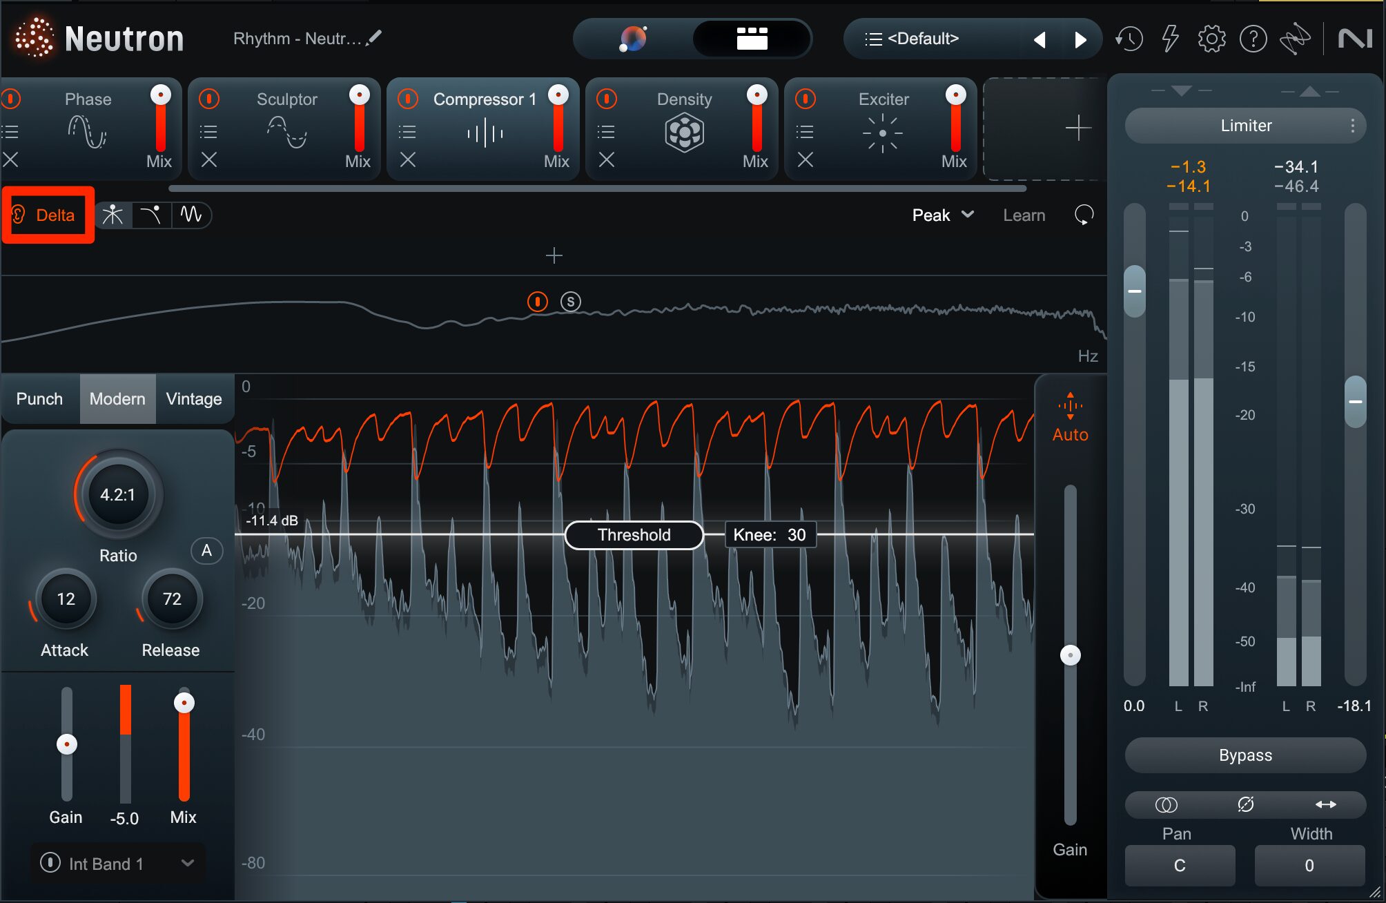Remove Compressor 1 module X
Image resolution: width=1386 pixels, height=903 pixels.
(x=408, y=159)
